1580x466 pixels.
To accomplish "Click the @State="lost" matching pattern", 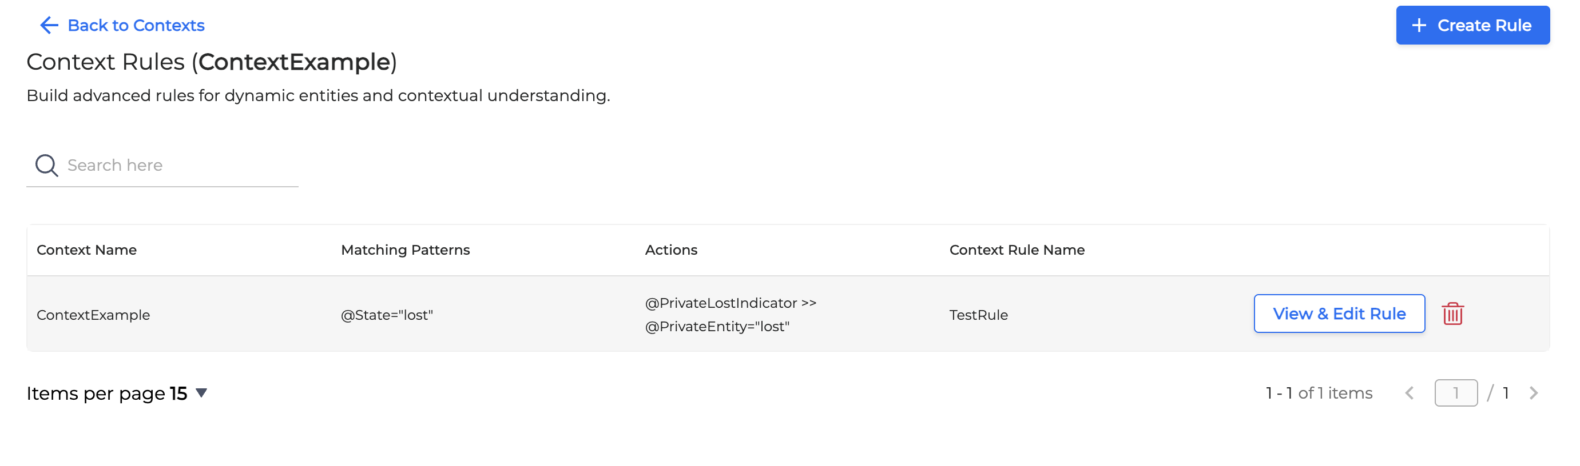I will pyautogui.click(x=386, y=315).
